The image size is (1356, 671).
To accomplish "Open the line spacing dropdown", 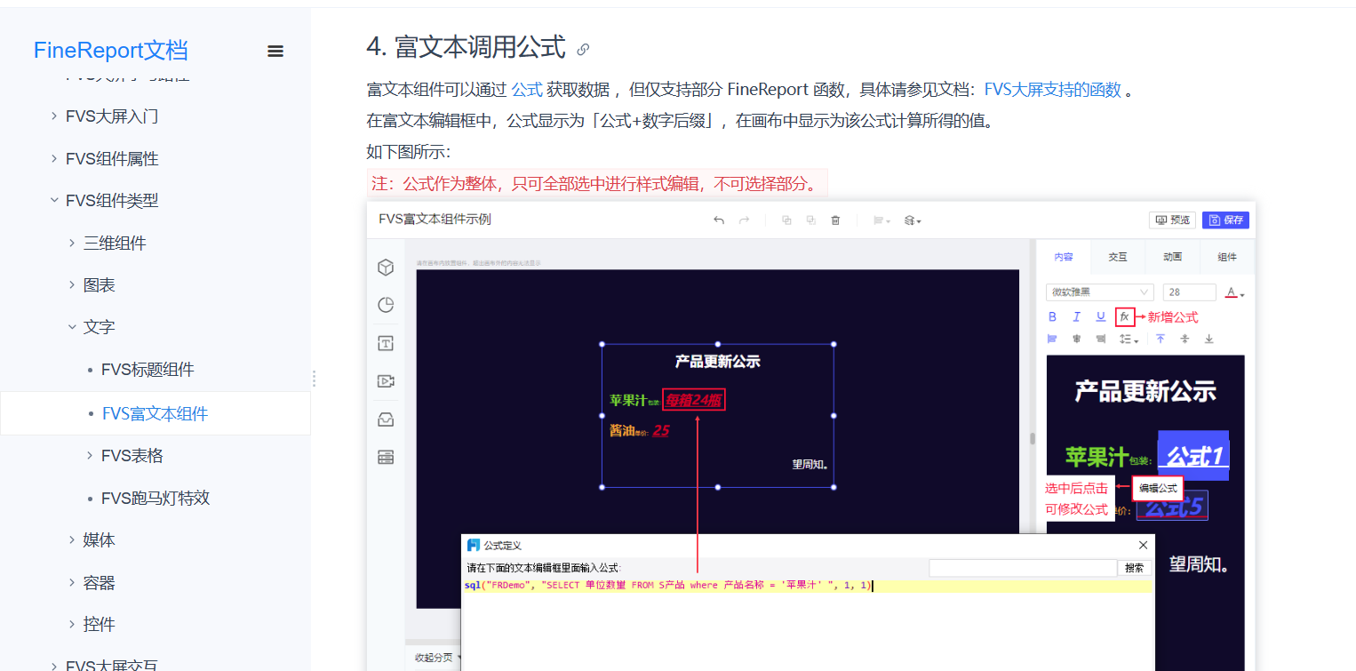I will pyautogui.click(x=1129, y=339).
